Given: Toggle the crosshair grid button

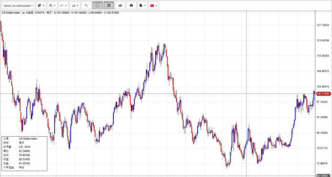Looking at the screenshot, I should point(98,6).
